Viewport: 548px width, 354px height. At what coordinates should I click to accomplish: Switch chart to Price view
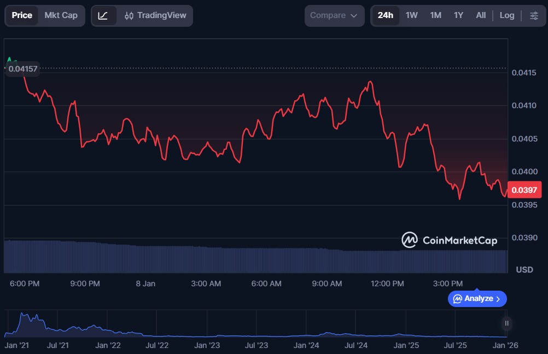point(22,15)
